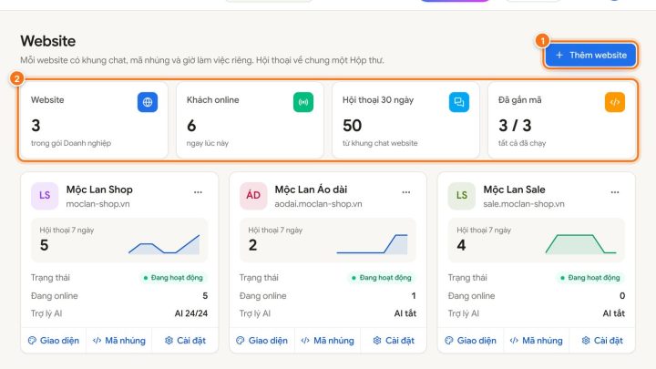Click the AI tắt value in Mộc Lan Áo dài
The image size is (656, 369).
(405, 313)
